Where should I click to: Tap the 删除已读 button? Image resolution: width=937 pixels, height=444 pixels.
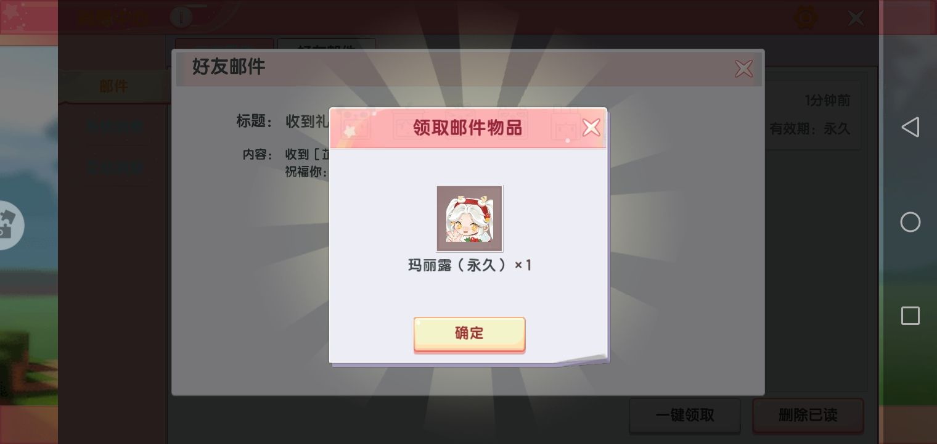[808, 415]
